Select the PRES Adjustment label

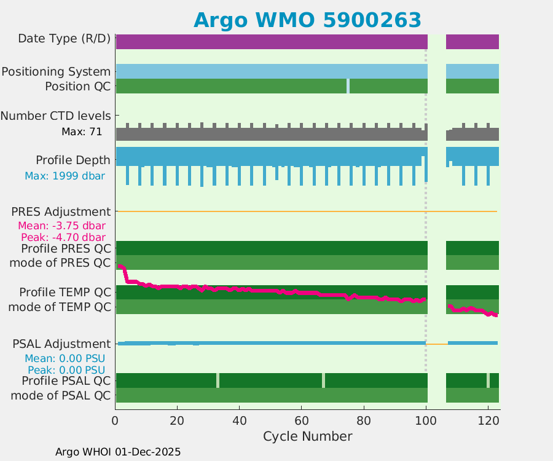tap(61, 211)
